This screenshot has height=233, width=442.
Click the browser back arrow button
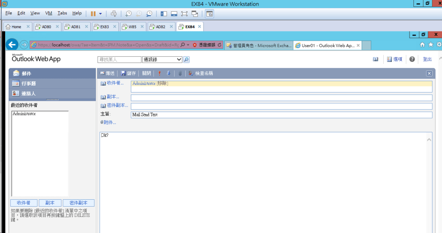(13, 45)
